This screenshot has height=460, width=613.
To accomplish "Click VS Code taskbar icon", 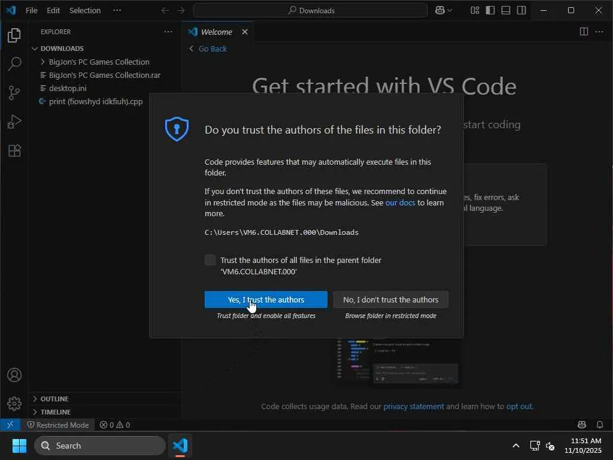I will (x=180, y=446).
